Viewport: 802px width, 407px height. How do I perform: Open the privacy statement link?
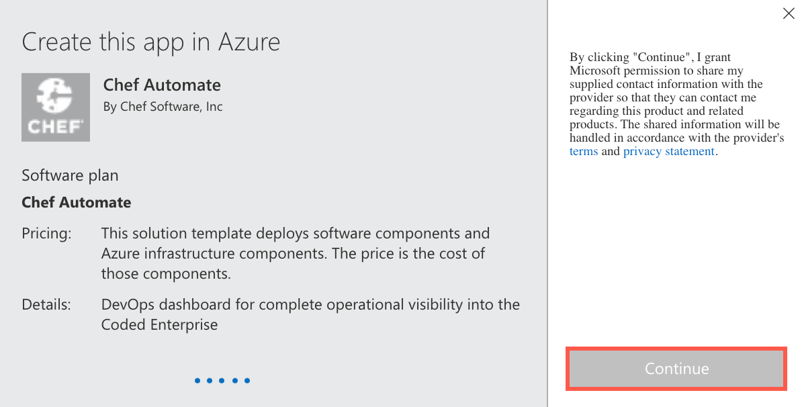(x=668, y=152)
